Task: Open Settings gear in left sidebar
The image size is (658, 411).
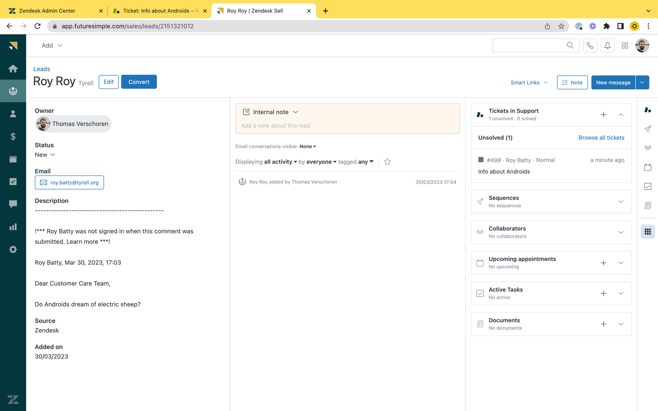Action: tap(13, 250)
